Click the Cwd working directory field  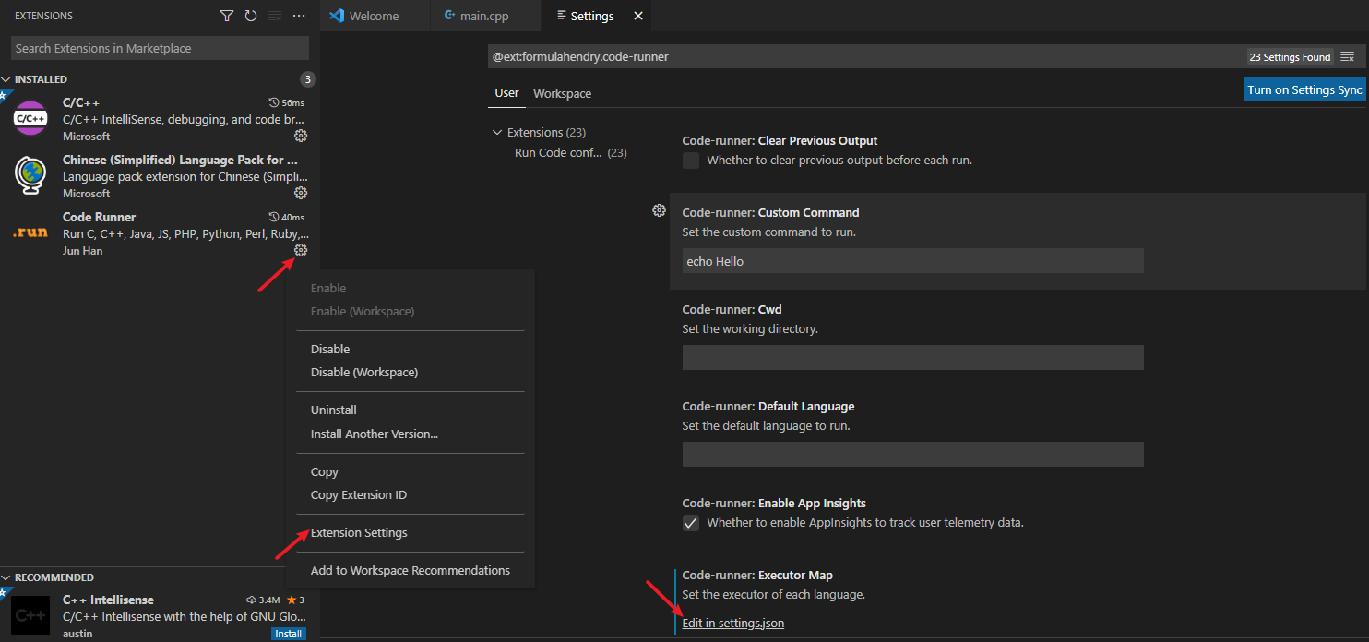(x=913, y=357)
